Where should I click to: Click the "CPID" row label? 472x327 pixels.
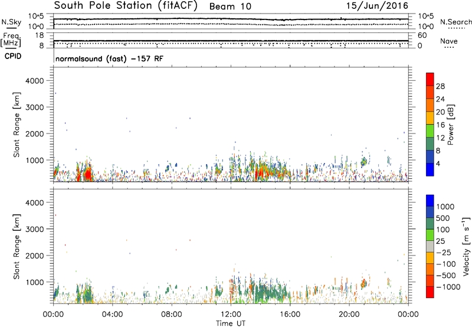[13, 56]
